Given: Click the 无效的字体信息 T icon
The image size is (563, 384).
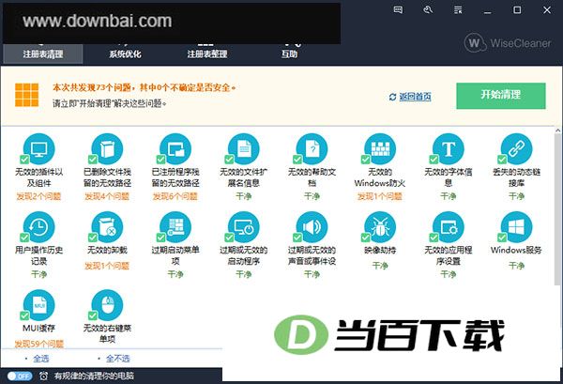Looking at the screenshot, I should [449, 148].
